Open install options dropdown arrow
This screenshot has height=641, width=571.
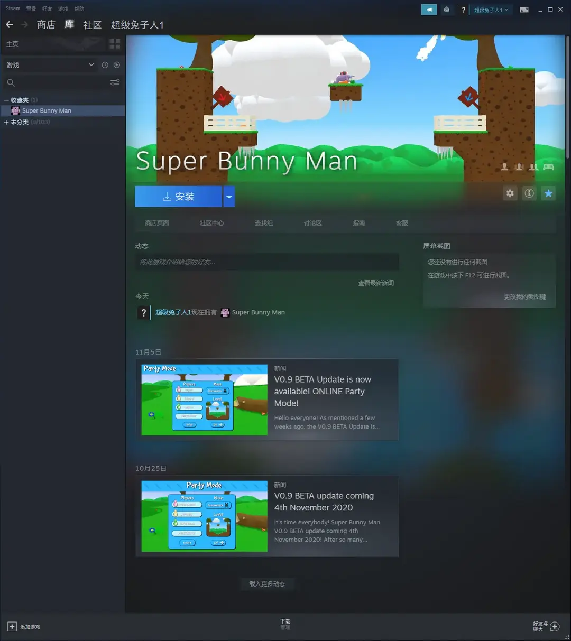pos(229,197)
